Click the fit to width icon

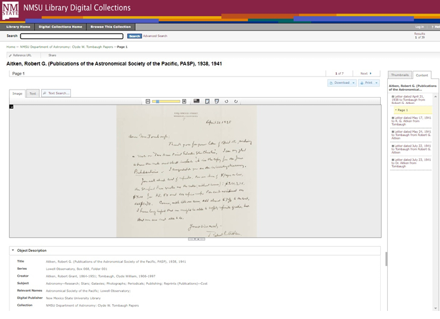point(216,101)
